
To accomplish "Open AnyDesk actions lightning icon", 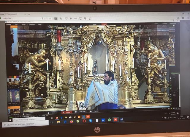I will click(x=71, y=18).
